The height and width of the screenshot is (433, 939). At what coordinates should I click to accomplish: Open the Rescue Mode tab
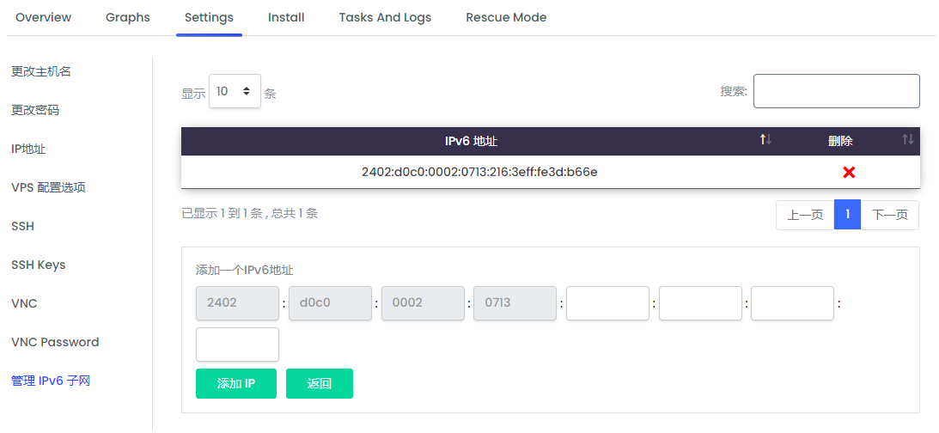(x=506, y=17)
